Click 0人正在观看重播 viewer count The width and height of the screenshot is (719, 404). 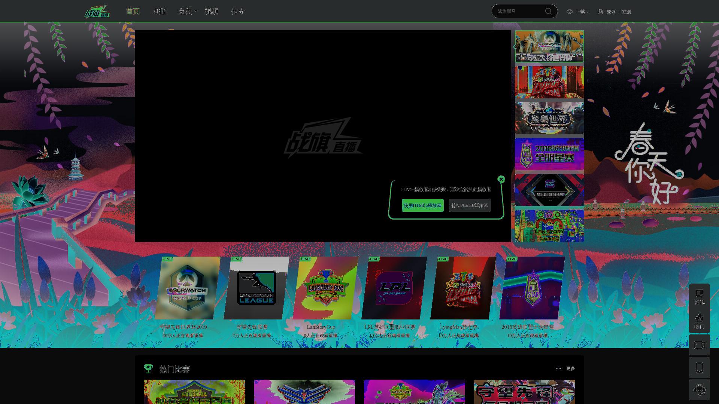coord(321,336)
